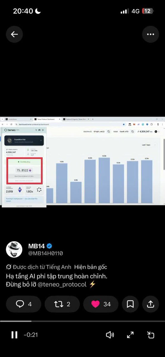This screenshot has height=357, width=165.
Task: Share the post via share icon
Action: [150, 304]
